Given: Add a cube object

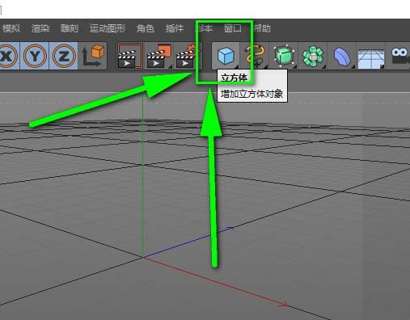Looking at the screenshot, I should pyautogui.click(x=226, y=56).
